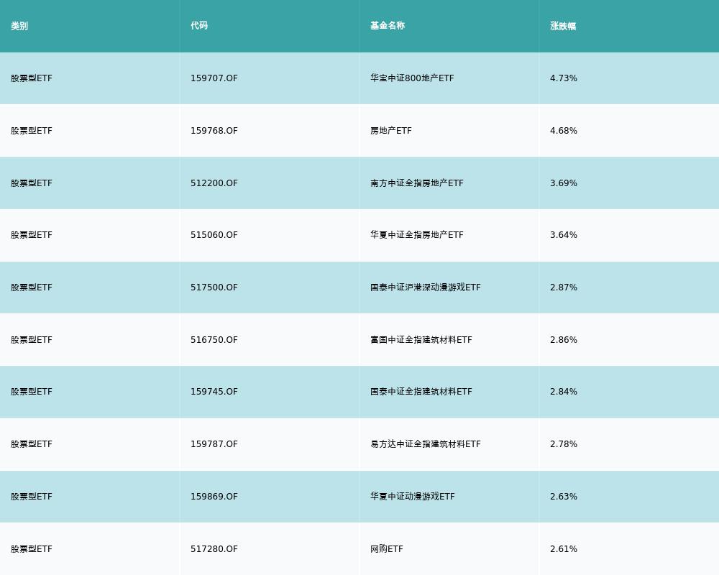Click the 3.64% change value
Viewport: 719px width, 575px height.
click(x=564, y=235)
